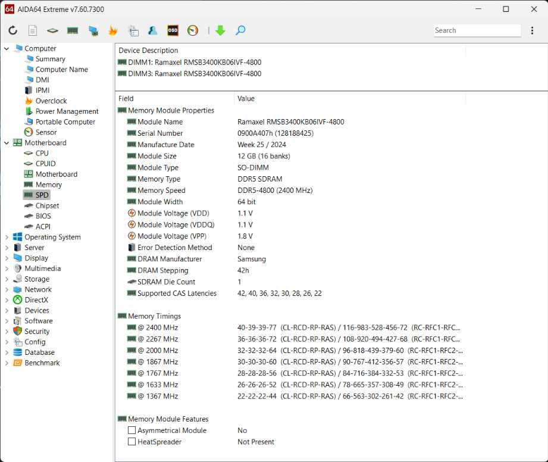The height and width of the screenshot is (462, 548).
Task: Select the CPU tree item
Action: [x=42, y=154]
